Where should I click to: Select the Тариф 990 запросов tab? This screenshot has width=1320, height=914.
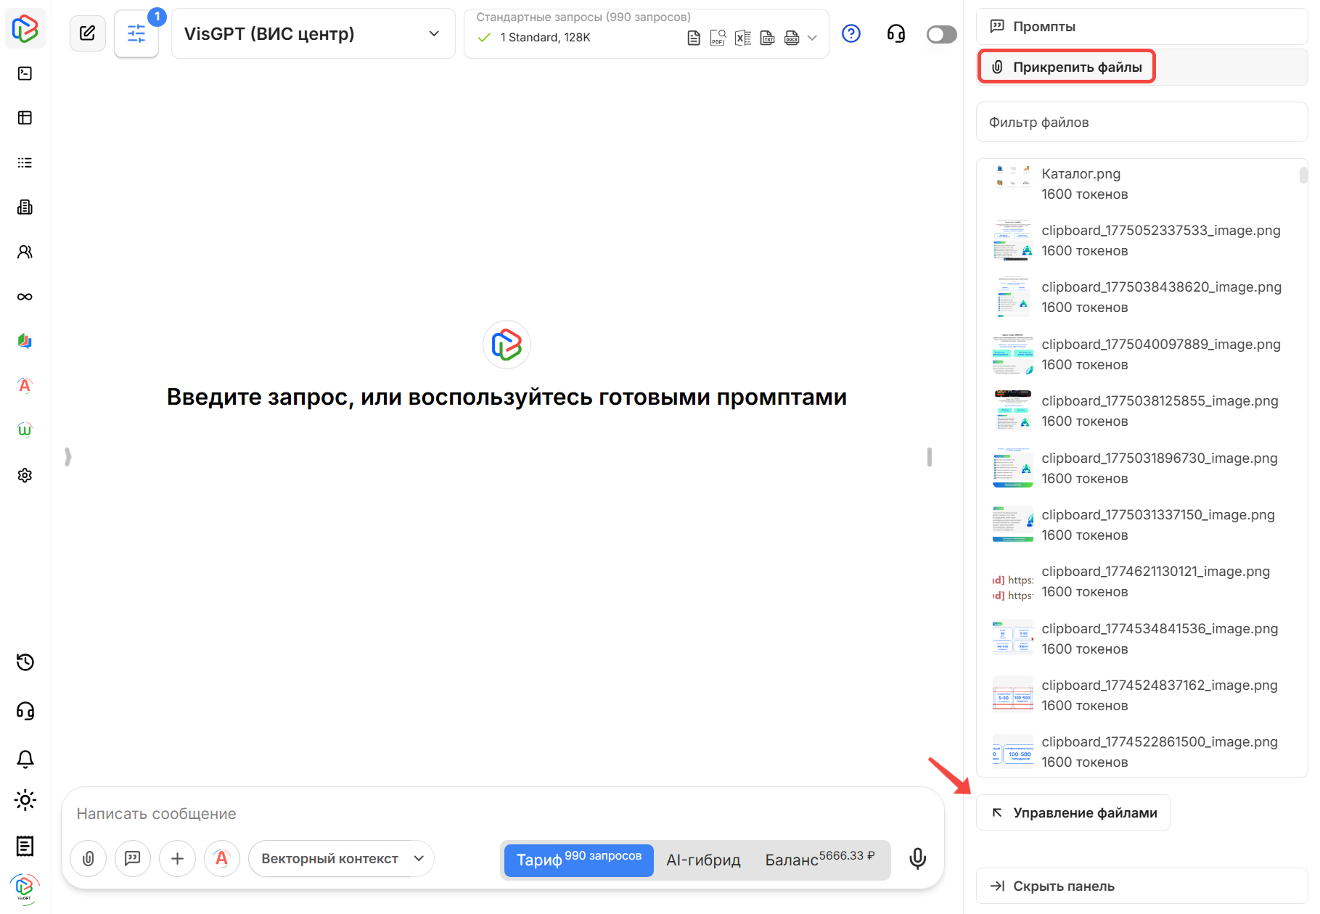pos(578,860)
